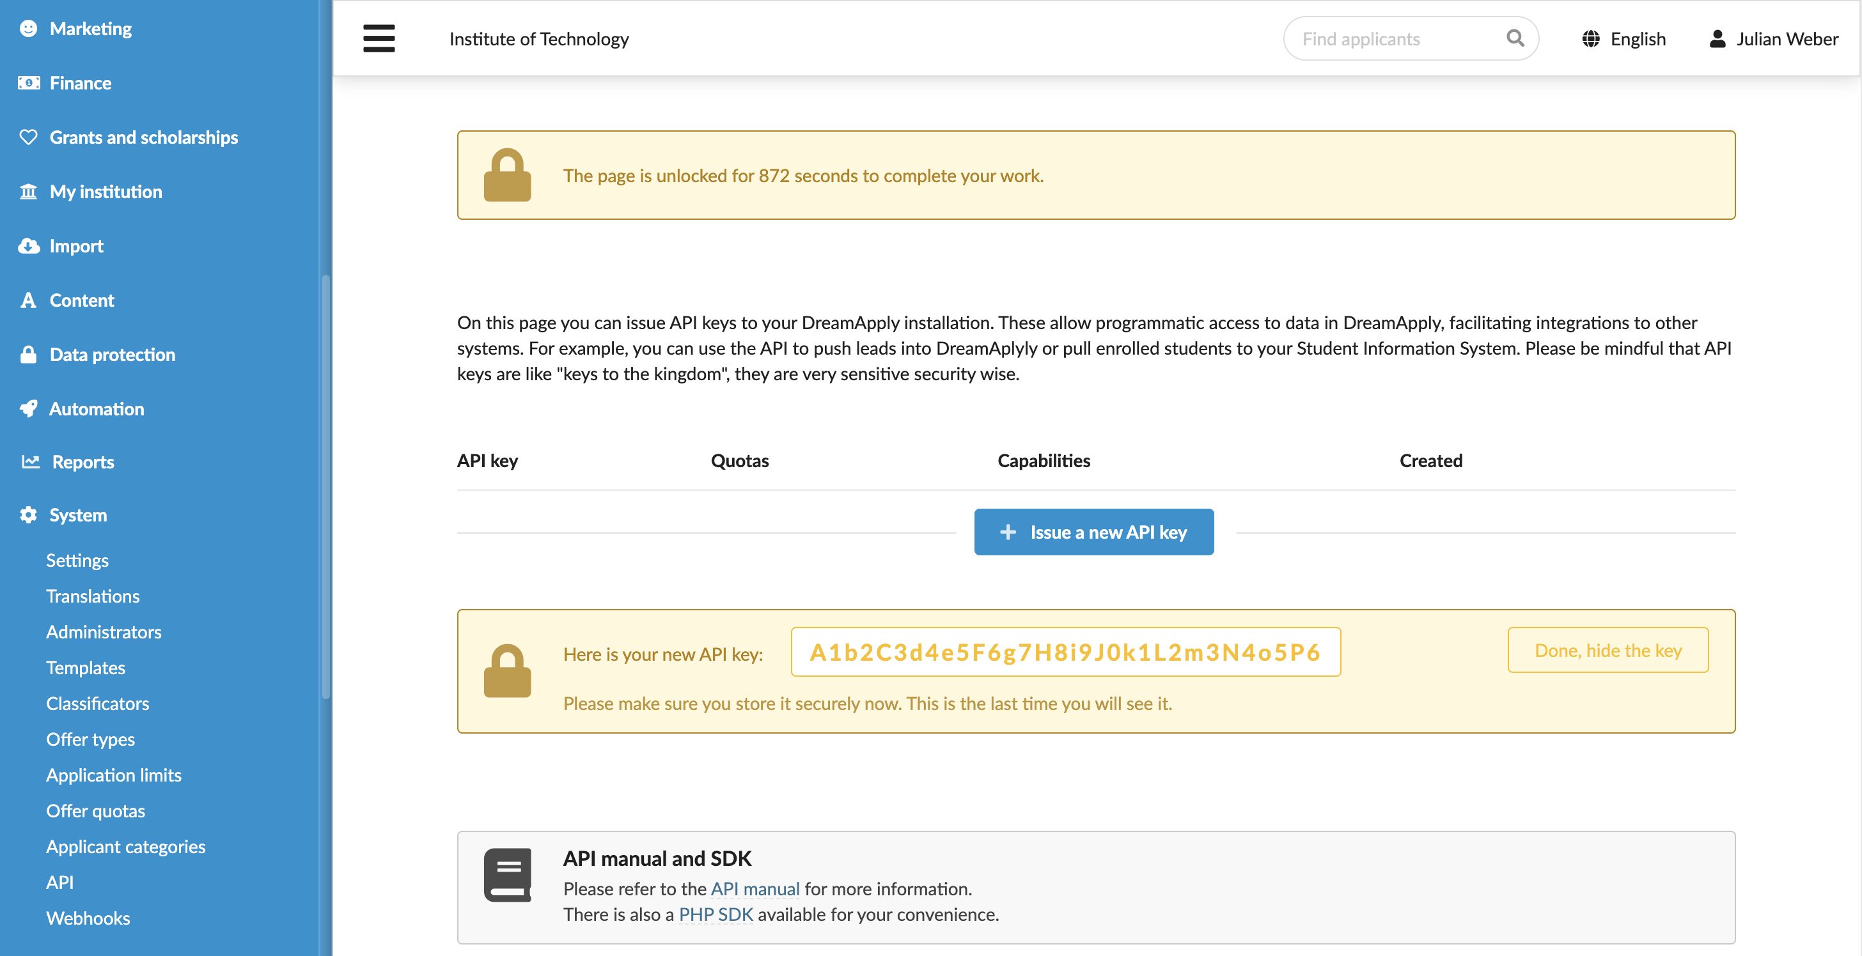Open Data protection section
This screenshot has height=956, width=1862.
(112, 354)
